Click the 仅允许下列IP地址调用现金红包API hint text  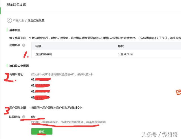click(62, 74)
